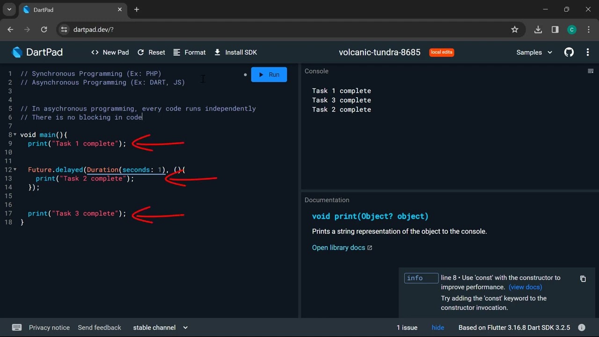599x337 pixels.
Task: Click the Synchronous Programming comment on line 1
Action: pyautogui.click(x=91, y=73)
